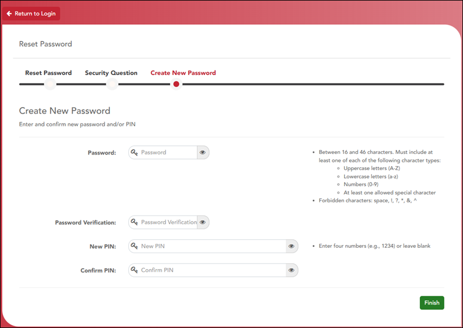Click the 'Reset Password' page title
463x328 pixels.
[x=46, y=44]
